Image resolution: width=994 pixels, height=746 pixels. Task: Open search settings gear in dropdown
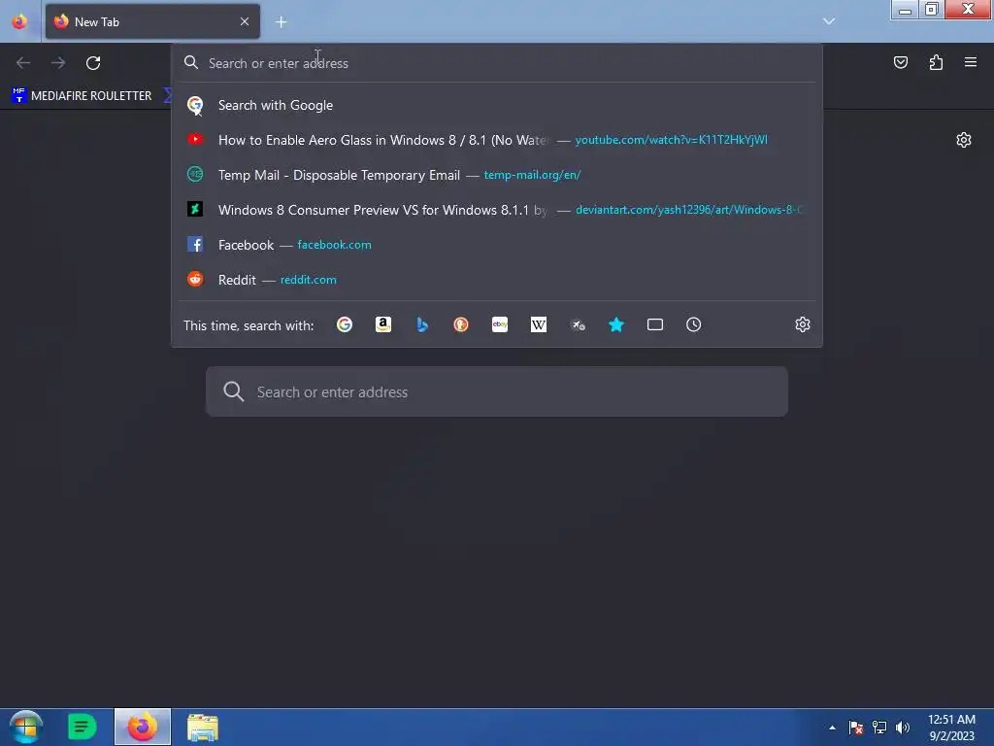click(x=803, y=324)
